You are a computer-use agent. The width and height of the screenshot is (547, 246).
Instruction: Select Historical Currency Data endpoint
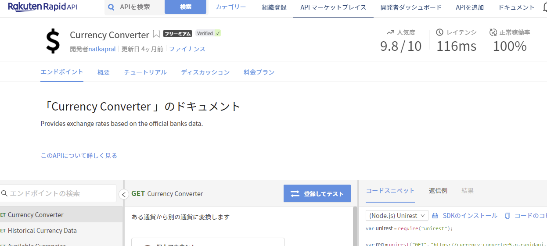click(x=61, y=230)
